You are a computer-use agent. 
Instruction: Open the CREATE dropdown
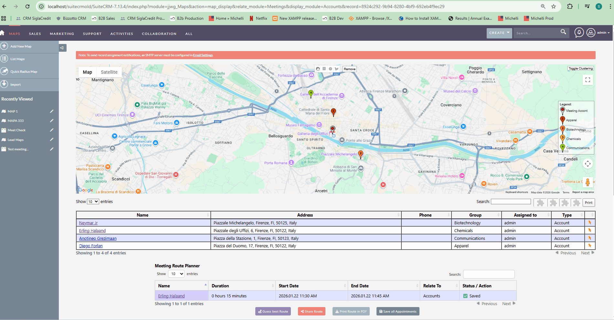pyautogui.click(x=499, y=33)
